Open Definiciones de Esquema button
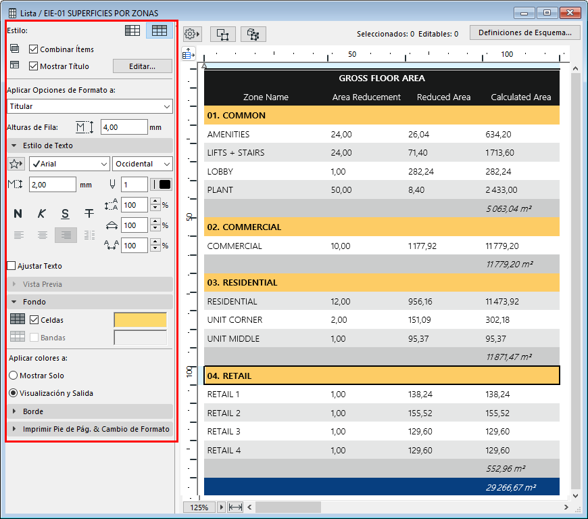 524,32
